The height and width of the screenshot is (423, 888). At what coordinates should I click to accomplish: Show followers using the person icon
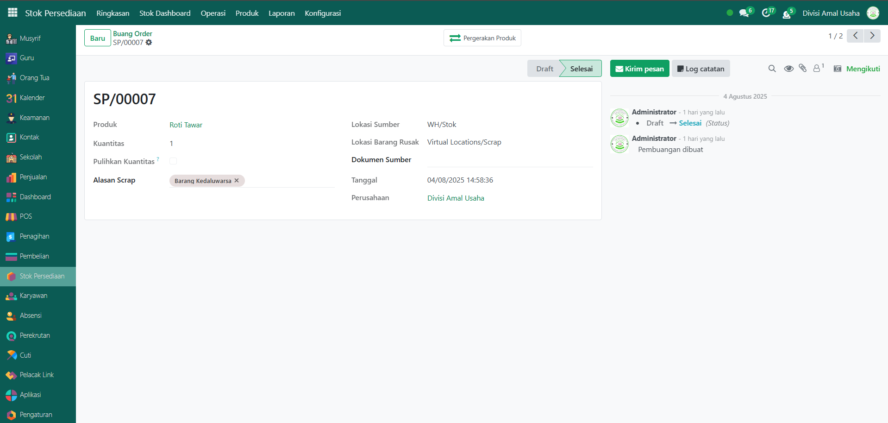pos(817,69)
